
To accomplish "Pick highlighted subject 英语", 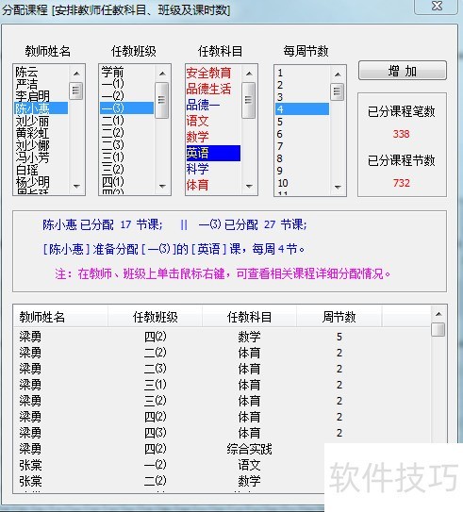I will (x=213, y=153).
